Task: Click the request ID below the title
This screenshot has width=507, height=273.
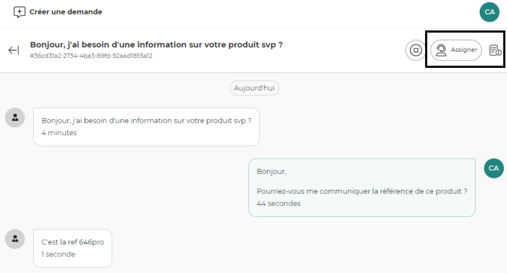Action: pyautogui.click(x=91, y=56)
